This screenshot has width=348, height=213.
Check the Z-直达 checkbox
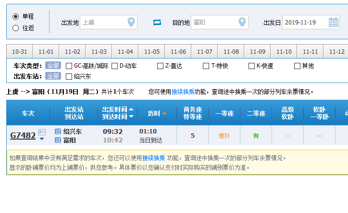pos(160,66)
